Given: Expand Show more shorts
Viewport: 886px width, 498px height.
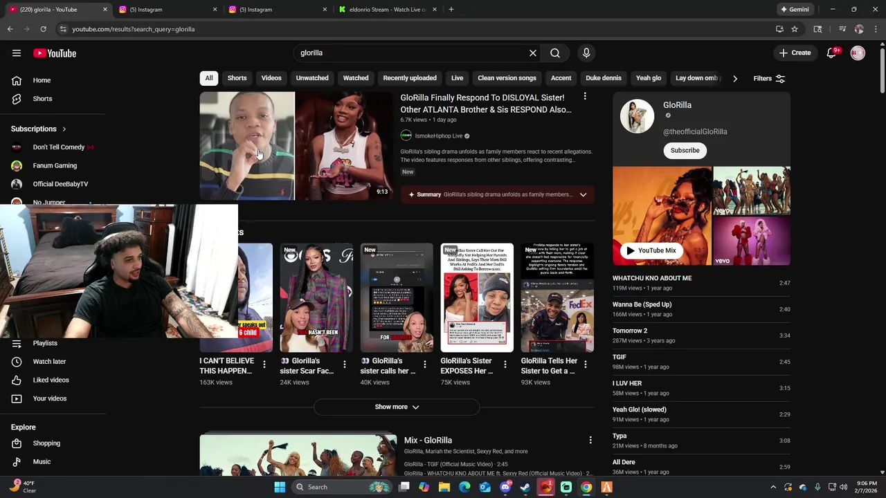Looking at the screenshot, I should click(x=397, y=407).
